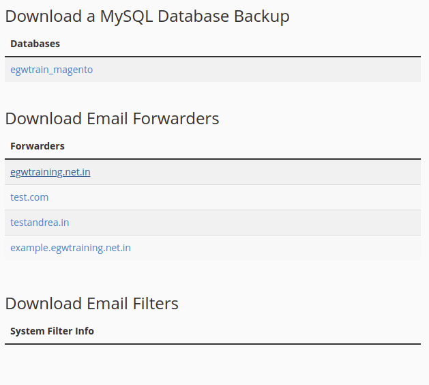Image resolution: width=429 pixels, height=385 pixels.
Task: Click blank space in the test.com row
Action: pos(273,197)
